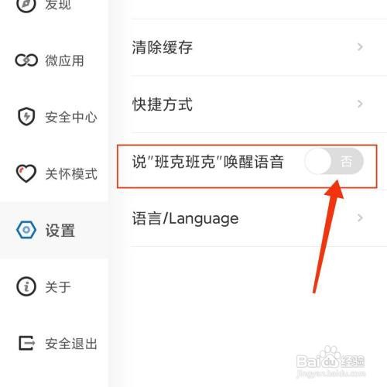Select 微应用 menu label
This screenshot has width=387, height=387.
[x=64, y=60]
